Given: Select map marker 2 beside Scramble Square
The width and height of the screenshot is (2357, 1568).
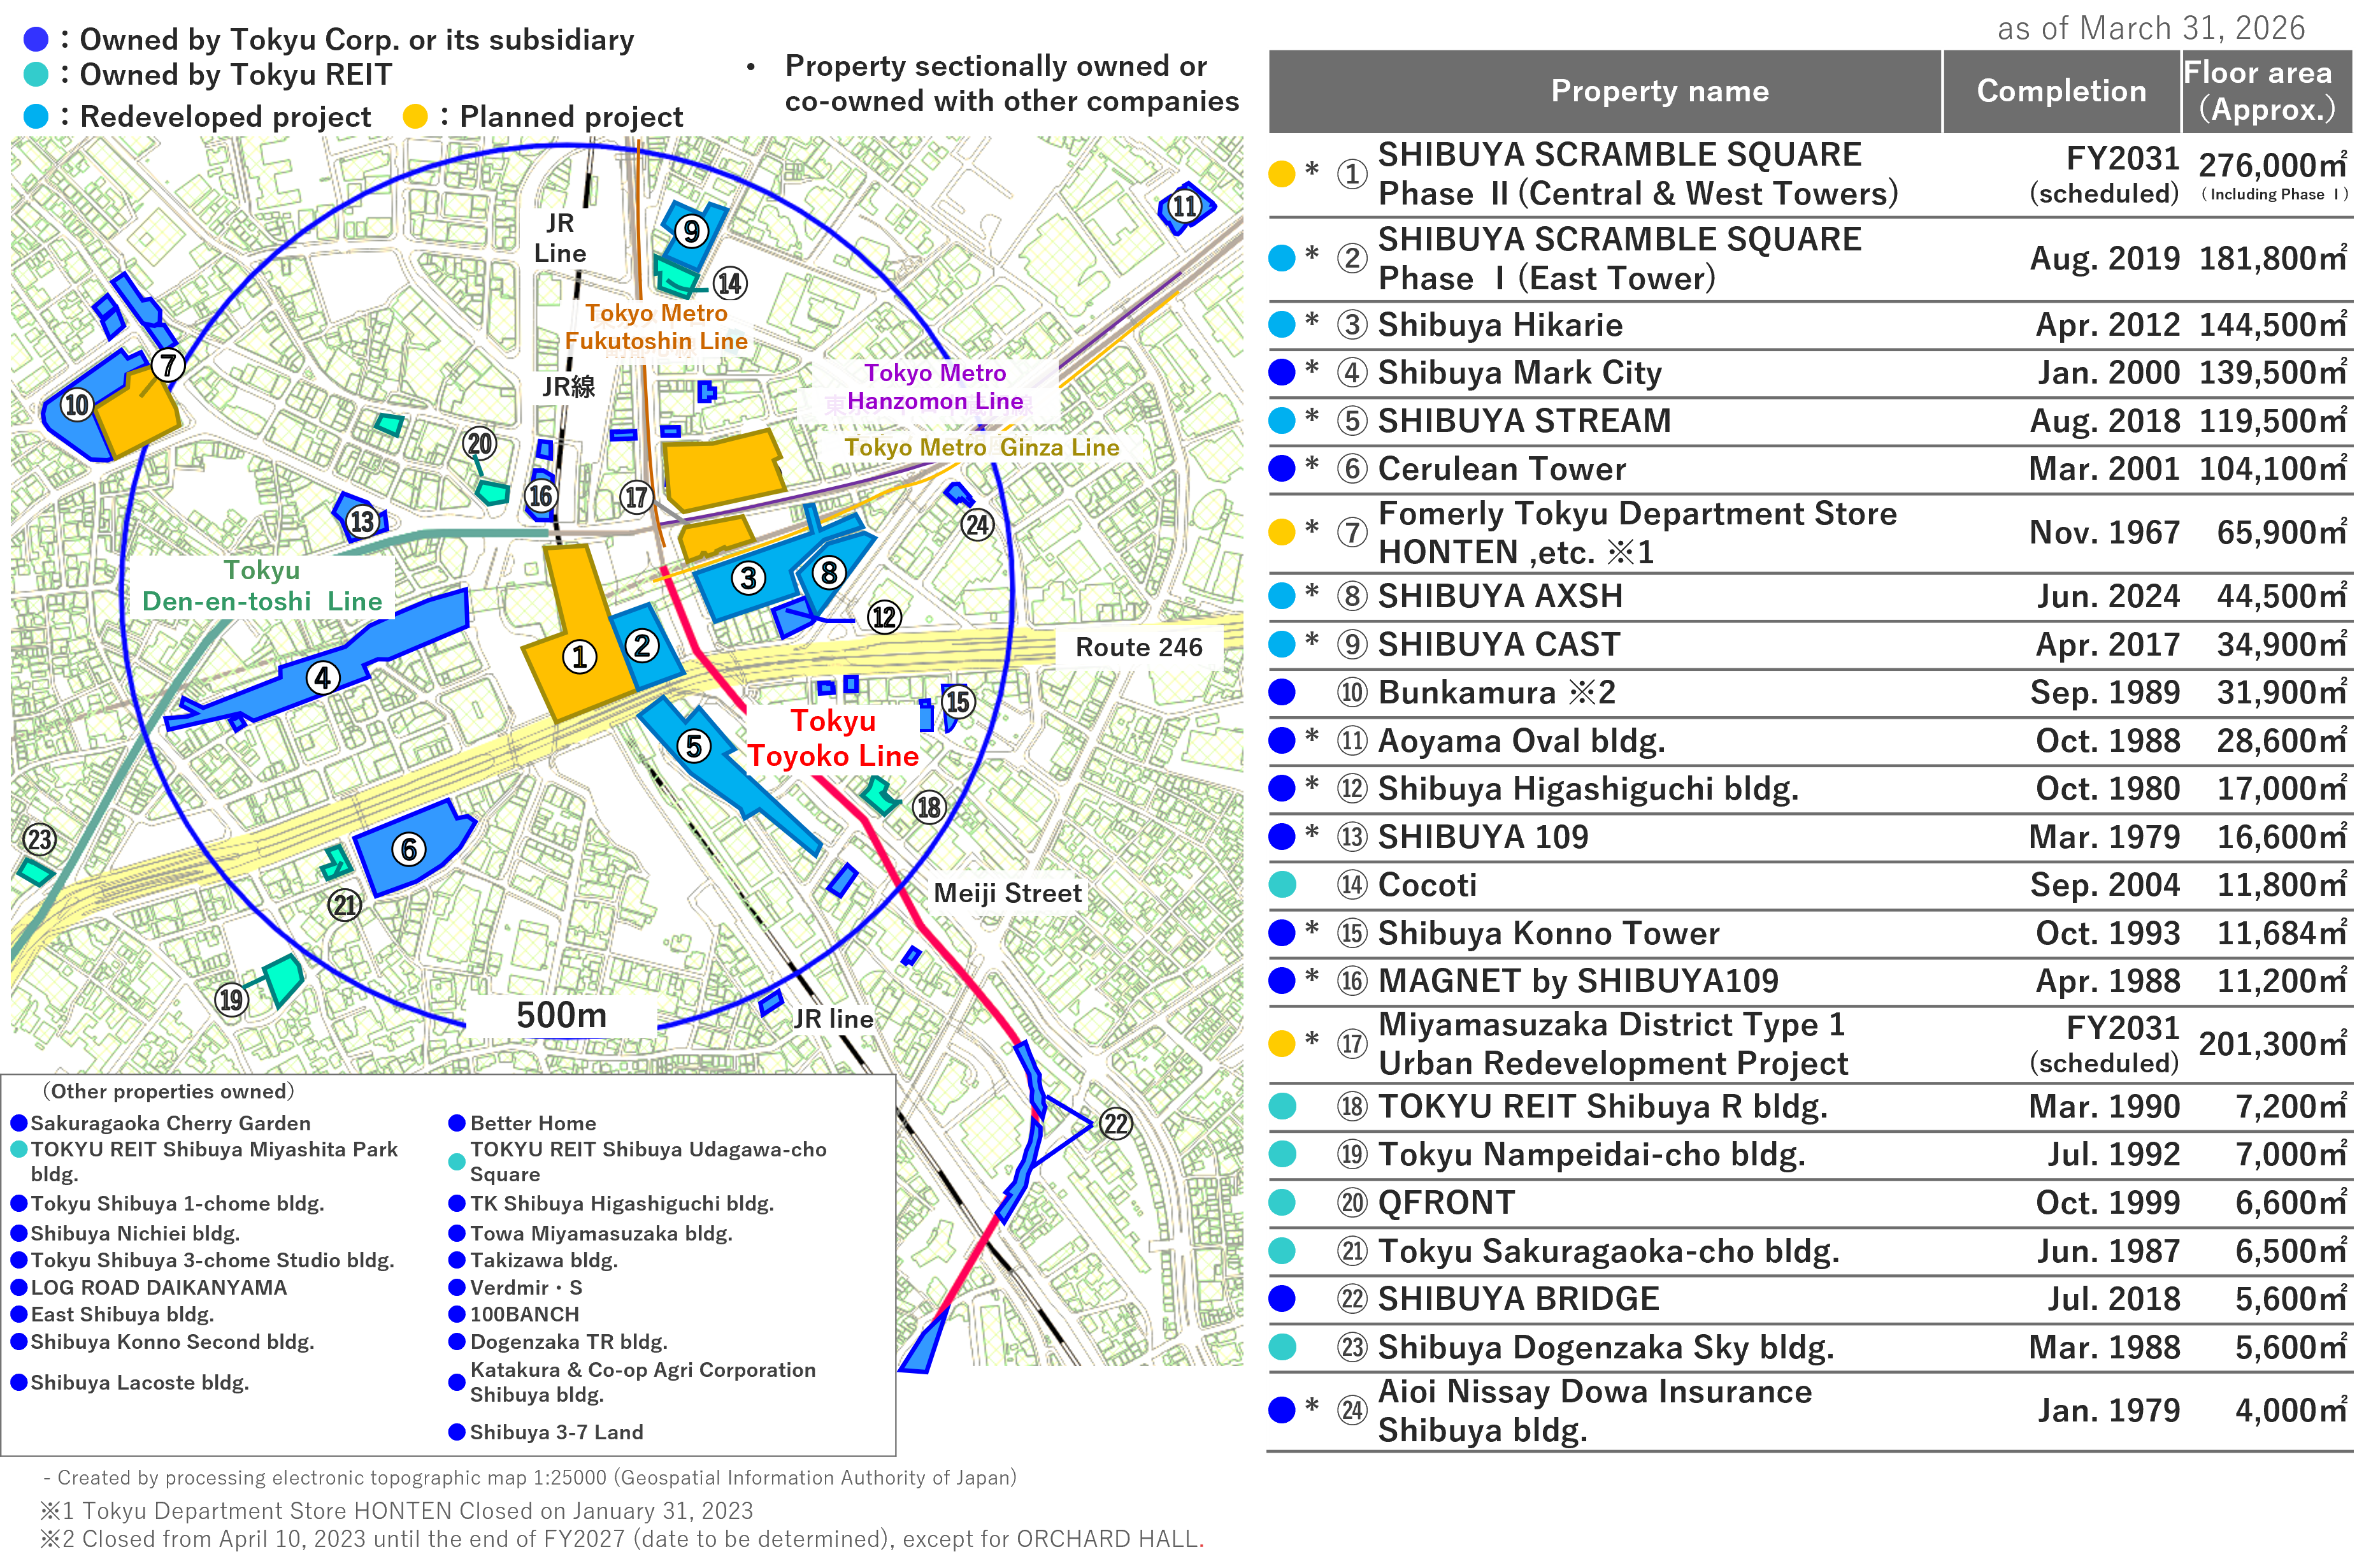Looking at the screenshot, I should pos(641,645).
